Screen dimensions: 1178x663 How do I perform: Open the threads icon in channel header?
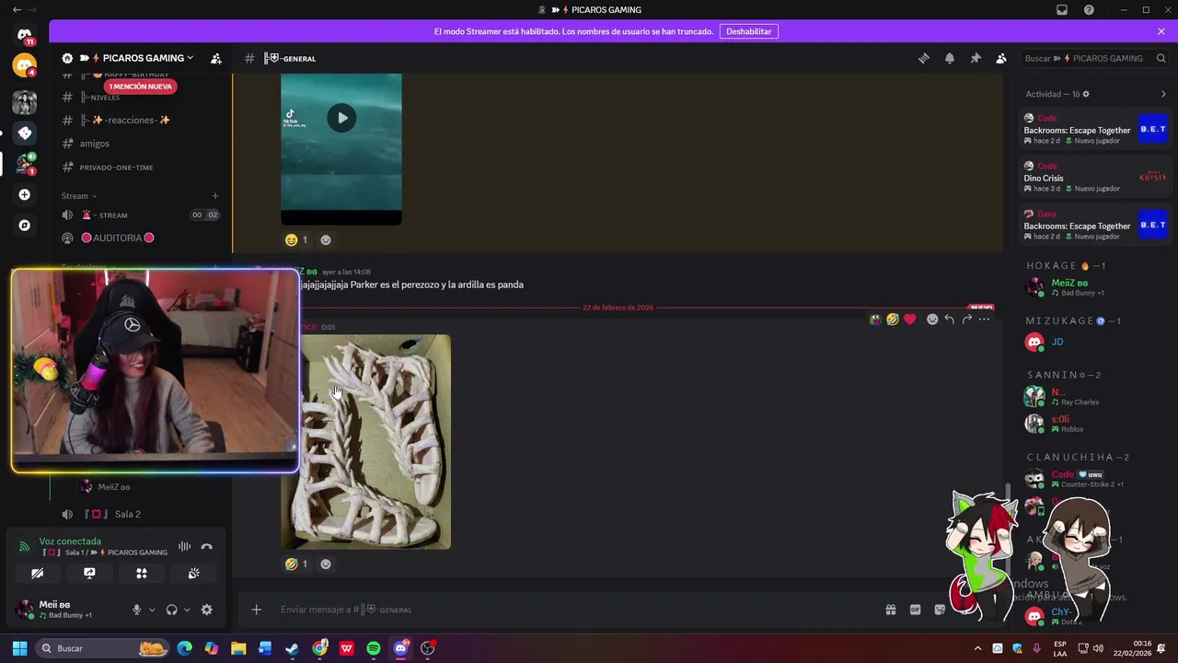924,58
